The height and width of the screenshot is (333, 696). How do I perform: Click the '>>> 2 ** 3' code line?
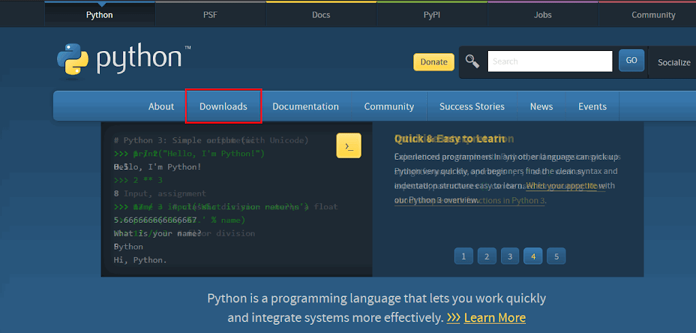point(138,180)
